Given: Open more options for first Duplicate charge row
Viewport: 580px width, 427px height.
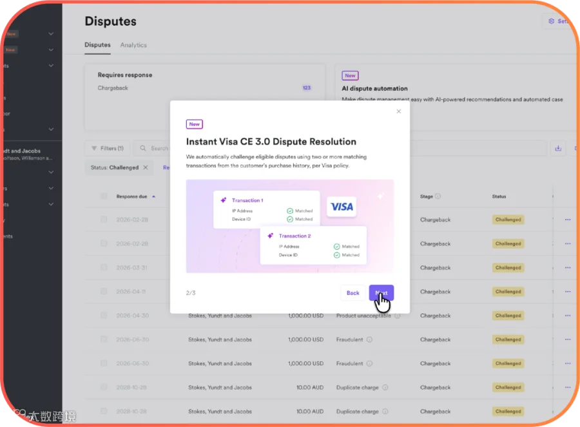Looking at the screenshot, I should pyautogui.click(x=568, y=388).
